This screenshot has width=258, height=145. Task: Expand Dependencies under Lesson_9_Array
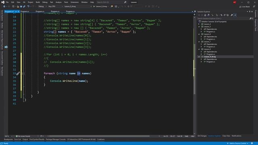click(x=202, y=59)
